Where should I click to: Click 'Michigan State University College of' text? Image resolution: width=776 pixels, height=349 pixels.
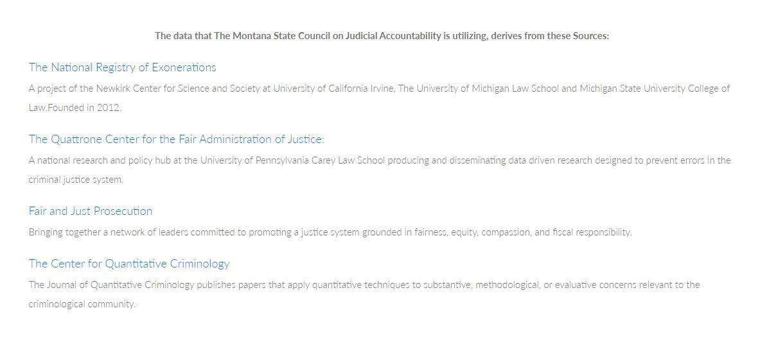click(655, 89)
